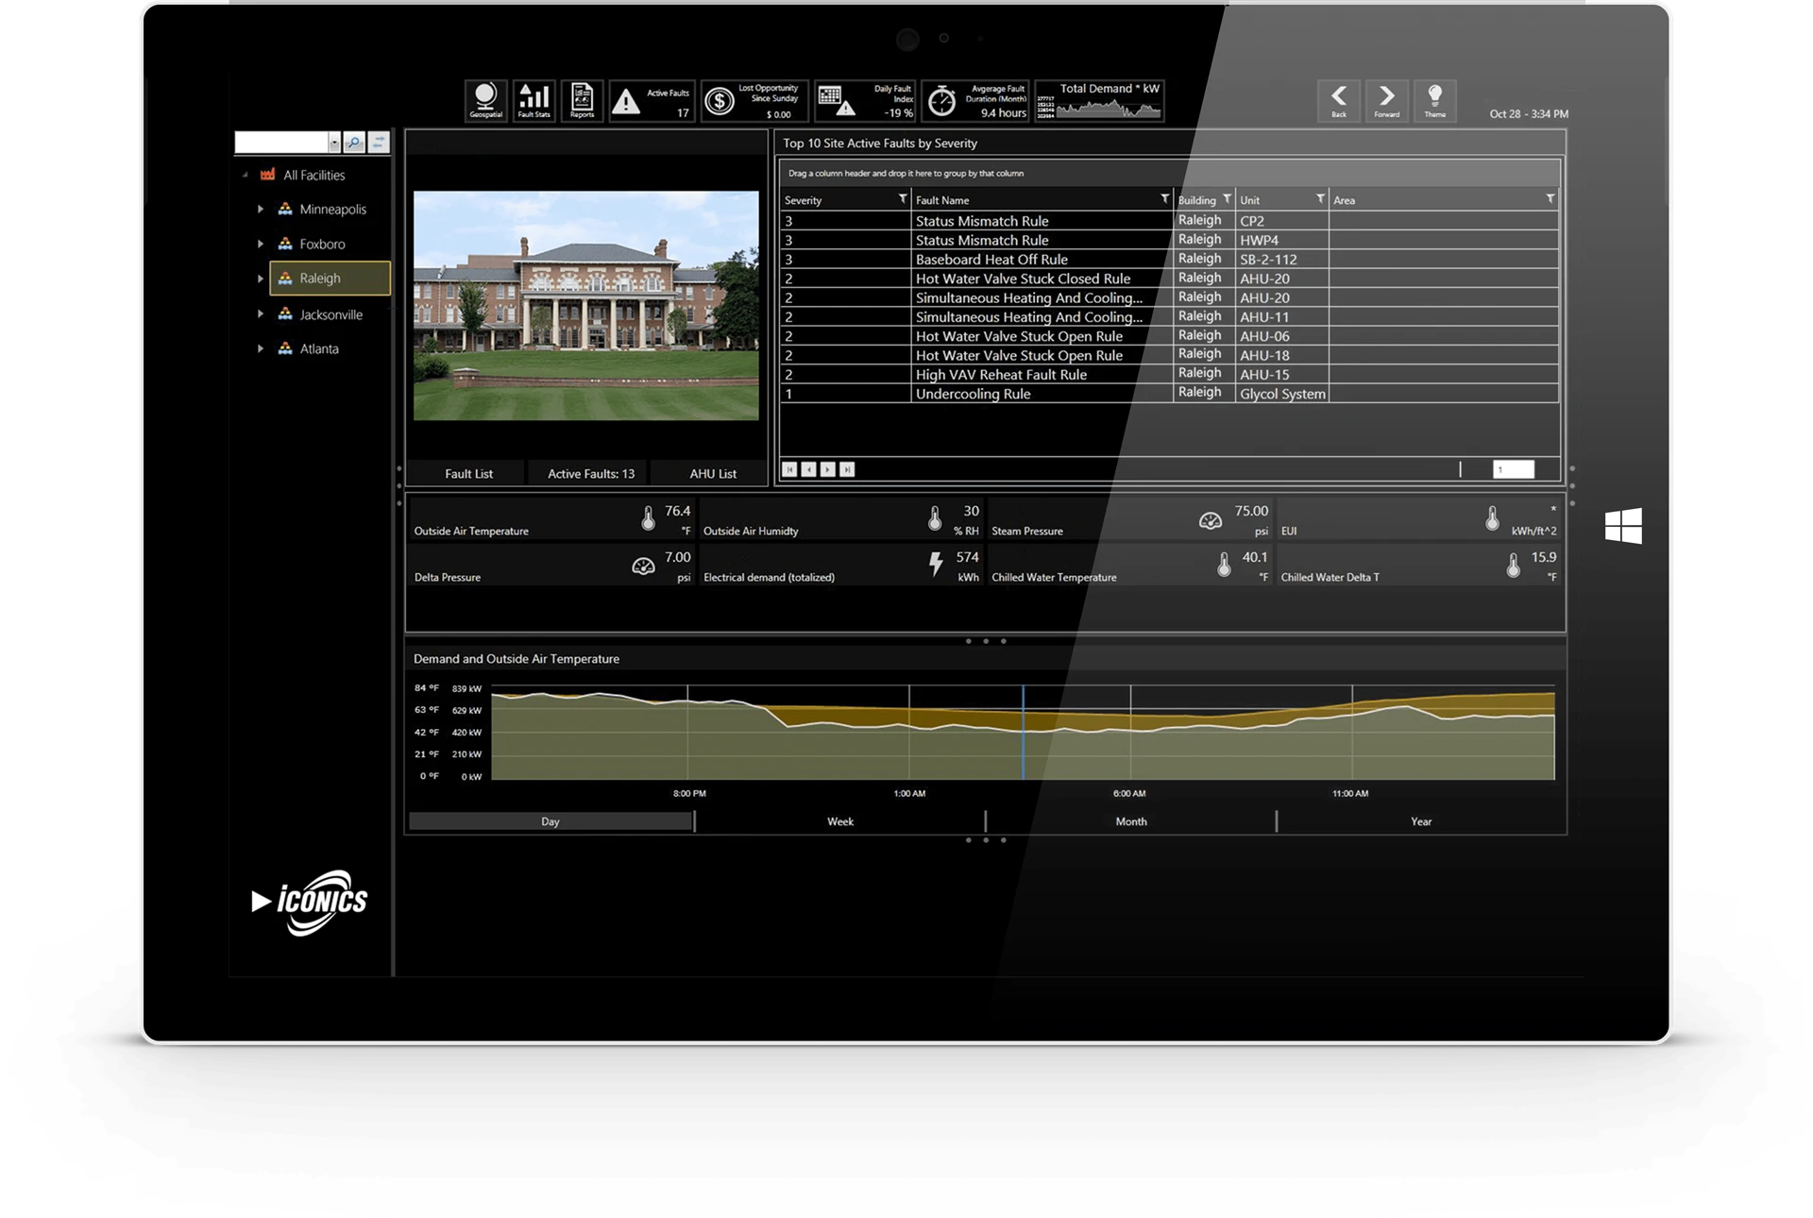Switch the chart to the Week tab
This screenshot has width=1813, height=1218.
click(839, 821)
